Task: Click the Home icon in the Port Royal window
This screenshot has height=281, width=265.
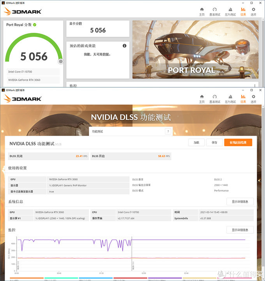Action: coord(201,9)
